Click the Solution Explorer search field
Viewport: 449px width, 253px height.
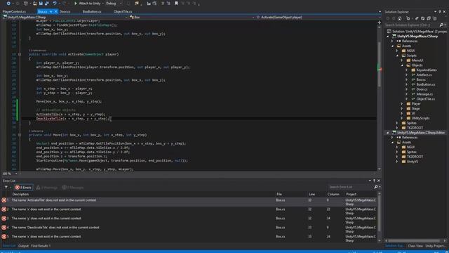pyautogui.click(x=411, y=25)
